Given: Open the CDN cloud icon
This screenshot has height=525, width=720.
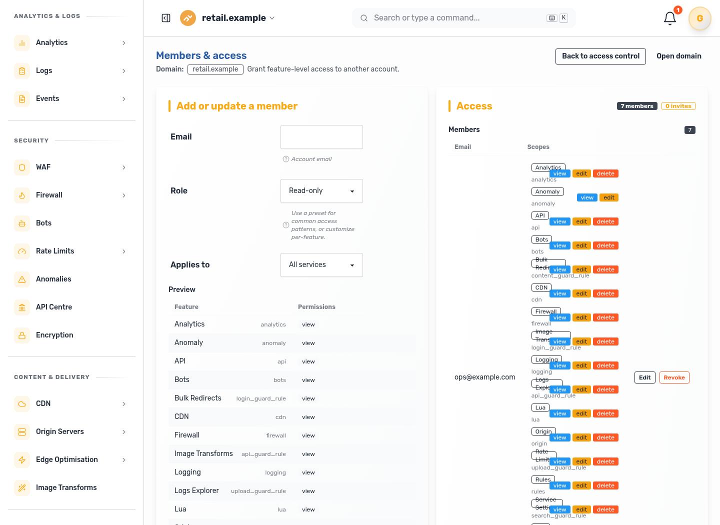Looking at the screenshot, I should click(22, 403).
